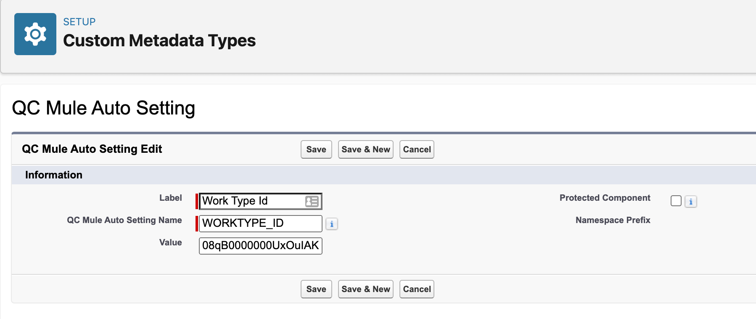
Task: Click the QC Mule Auto Setting Edit title
Action: pos(92,149)
